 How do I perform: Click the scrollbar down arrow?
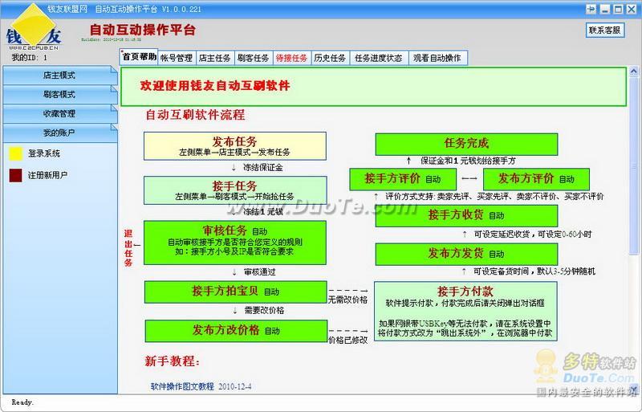633,388
